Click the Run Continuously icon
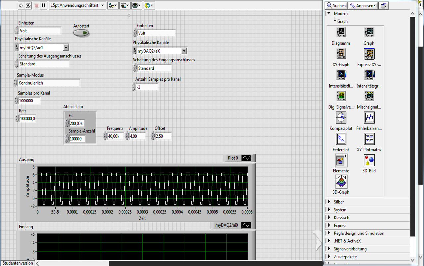 (x=28, y=5)
